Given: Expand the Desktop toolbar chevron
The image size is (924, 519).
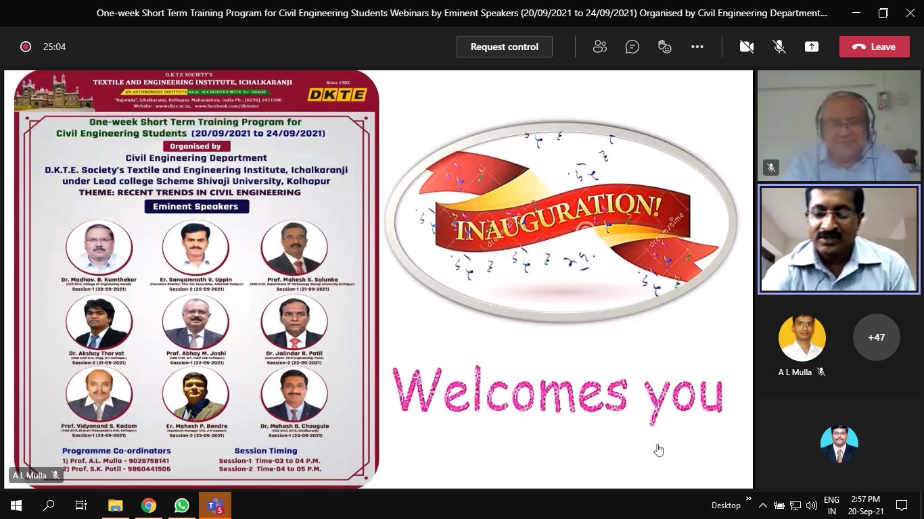Looking at the screenshot, I should (748, 499).
